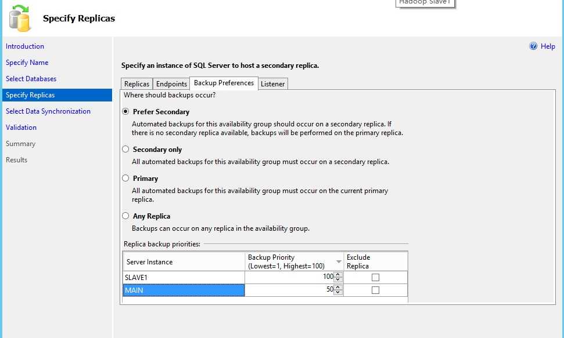Open the Help link
The image size is (564, 338).
[548, 46]
